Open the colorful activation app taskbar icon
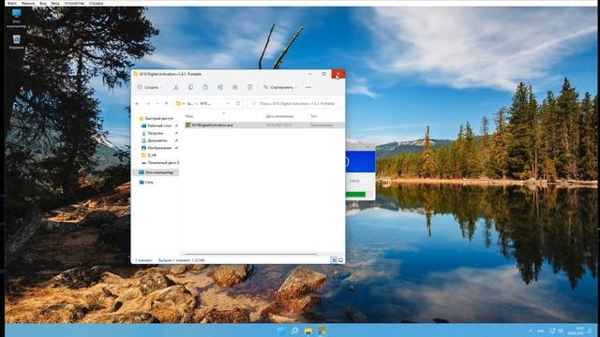Viewport: 600px width, 337px height. click(322, 330)
